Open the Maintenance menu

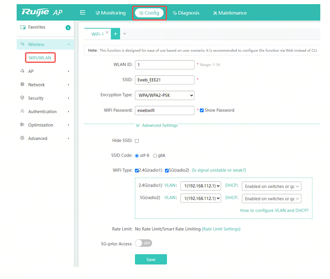pyautogui.click(x=230, y=13)
